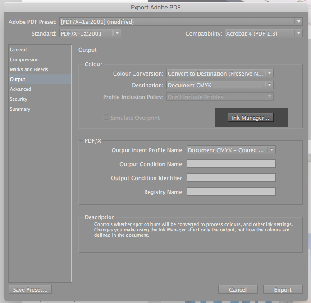Cancel the PDF export
This screenshot has width=311, height=303.
pos(238,289)
